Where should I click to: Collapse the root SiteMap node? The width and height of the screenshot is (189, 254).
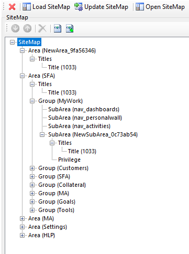pos(12,42)
